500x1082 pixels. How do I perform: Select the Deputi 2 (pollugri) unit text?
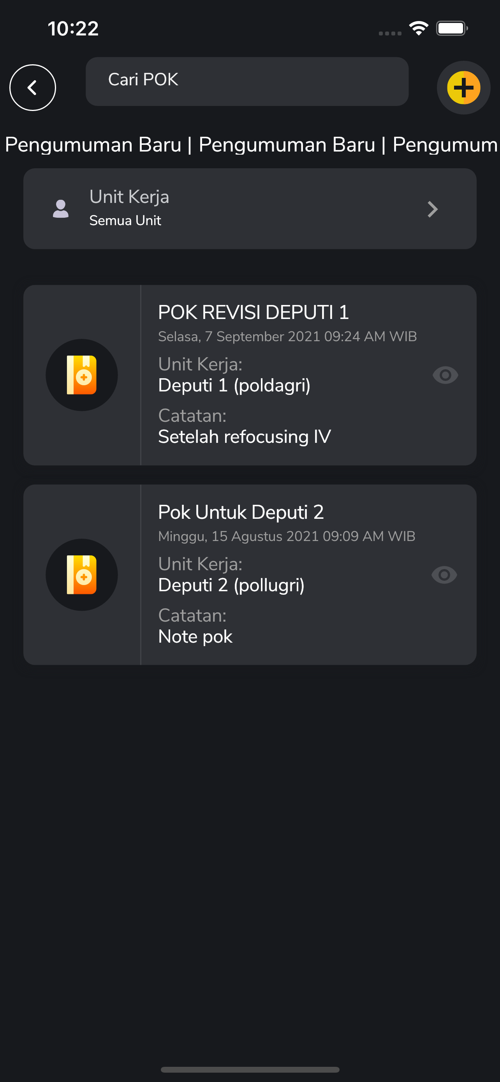click(x=231, y=585)
